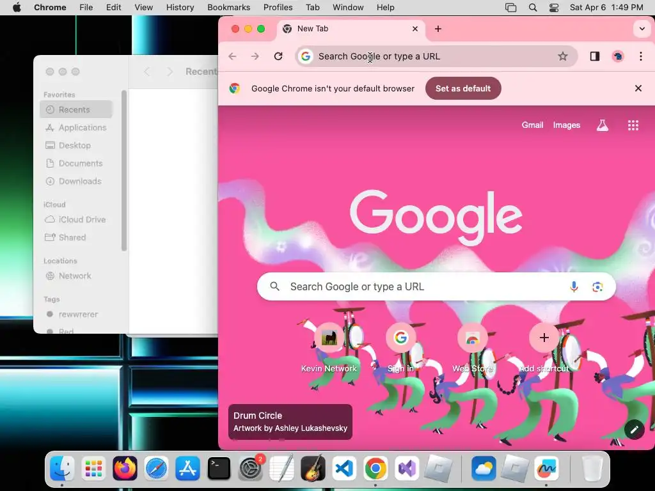Screen dimensions: 655x491
Task: Open the Chrome profile avatar
Action: pos(618,56)
